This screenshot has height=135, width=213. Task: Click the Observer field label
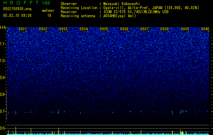coord(69,4)
